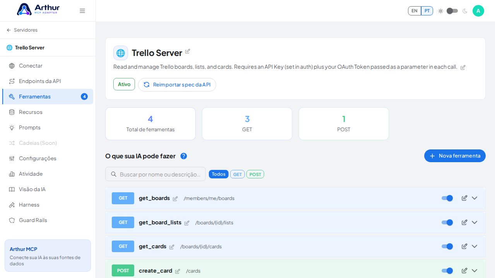
Task: Click help question mark icon
Action: point(184,156)
